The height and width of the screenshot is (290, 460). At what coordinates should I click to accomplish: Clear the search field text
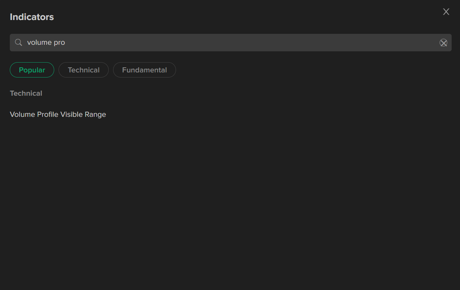[443, 43]
